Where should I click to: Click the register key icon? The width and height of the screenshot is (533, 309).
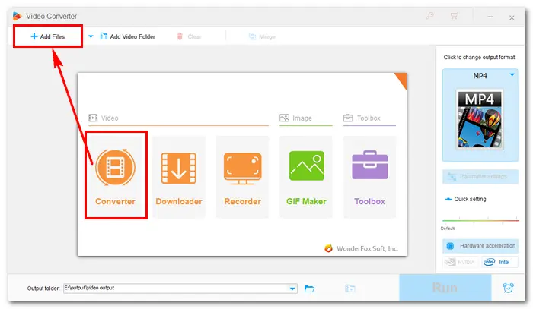tap(430, 16)
